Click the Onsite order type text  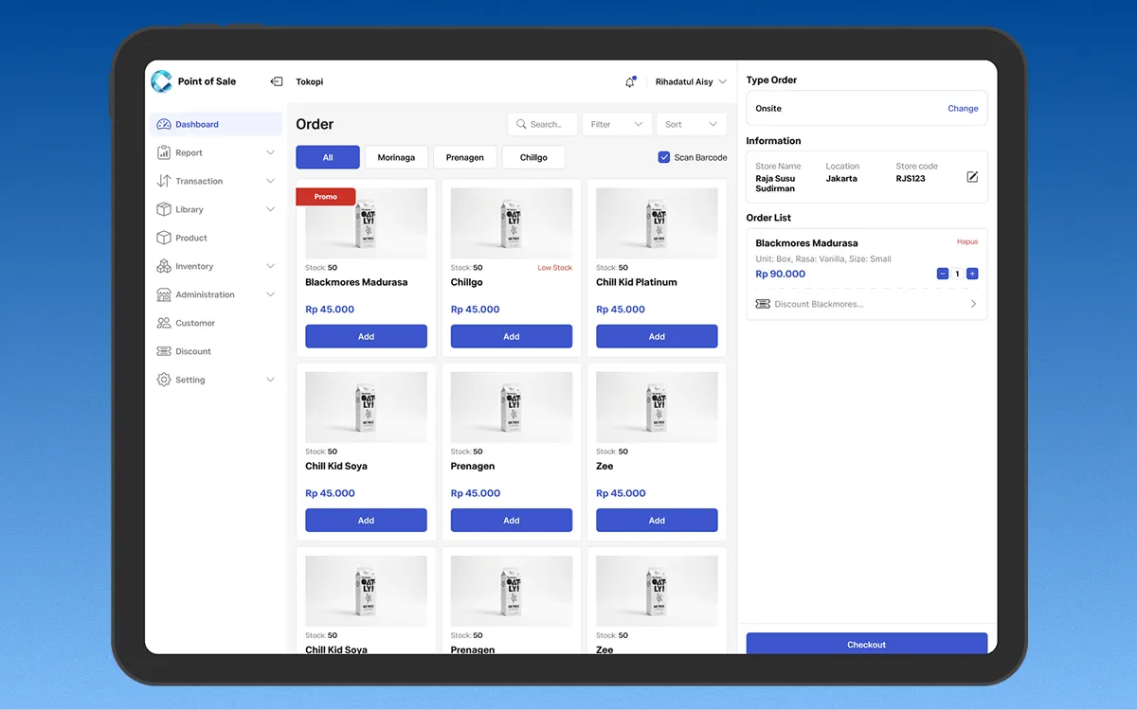(768, 108)
